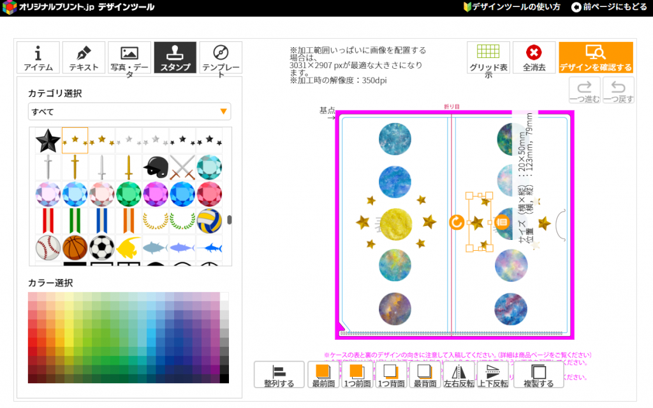
Task: Click the stamp list scrollbar thumb
Action: click(230, 220)
